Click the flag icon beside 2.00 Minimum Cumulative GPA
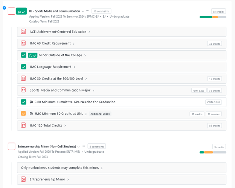Viewport: 235px width, 188px height. point(31,102)
